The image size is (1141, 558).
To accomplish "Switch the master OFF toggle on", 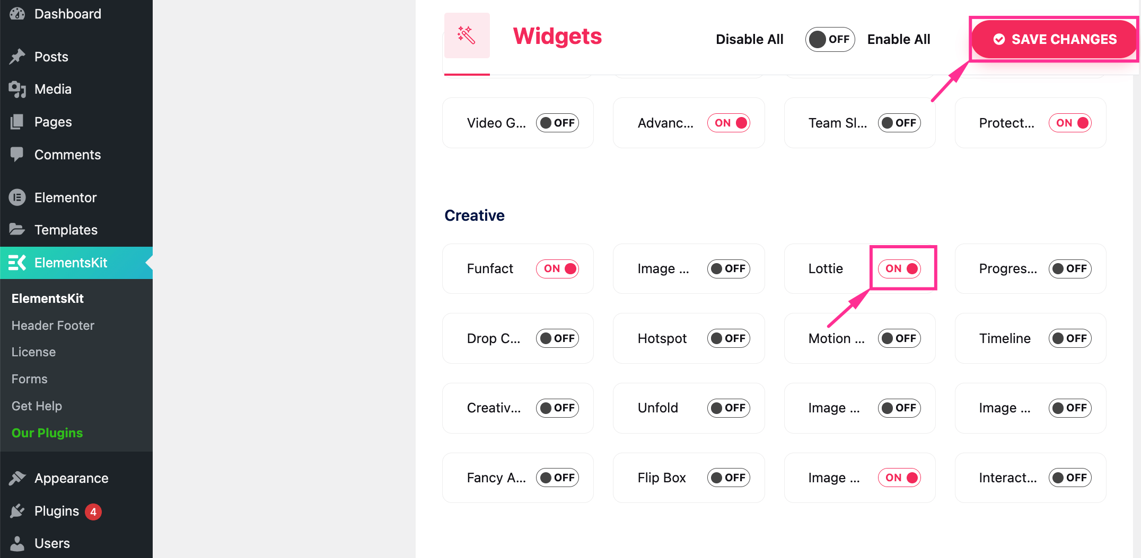I will click(830, 39).
